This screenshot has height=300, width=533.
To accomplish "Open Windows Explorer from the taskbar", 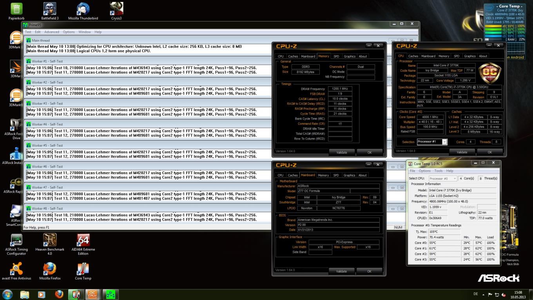I will tap(25, 294).
